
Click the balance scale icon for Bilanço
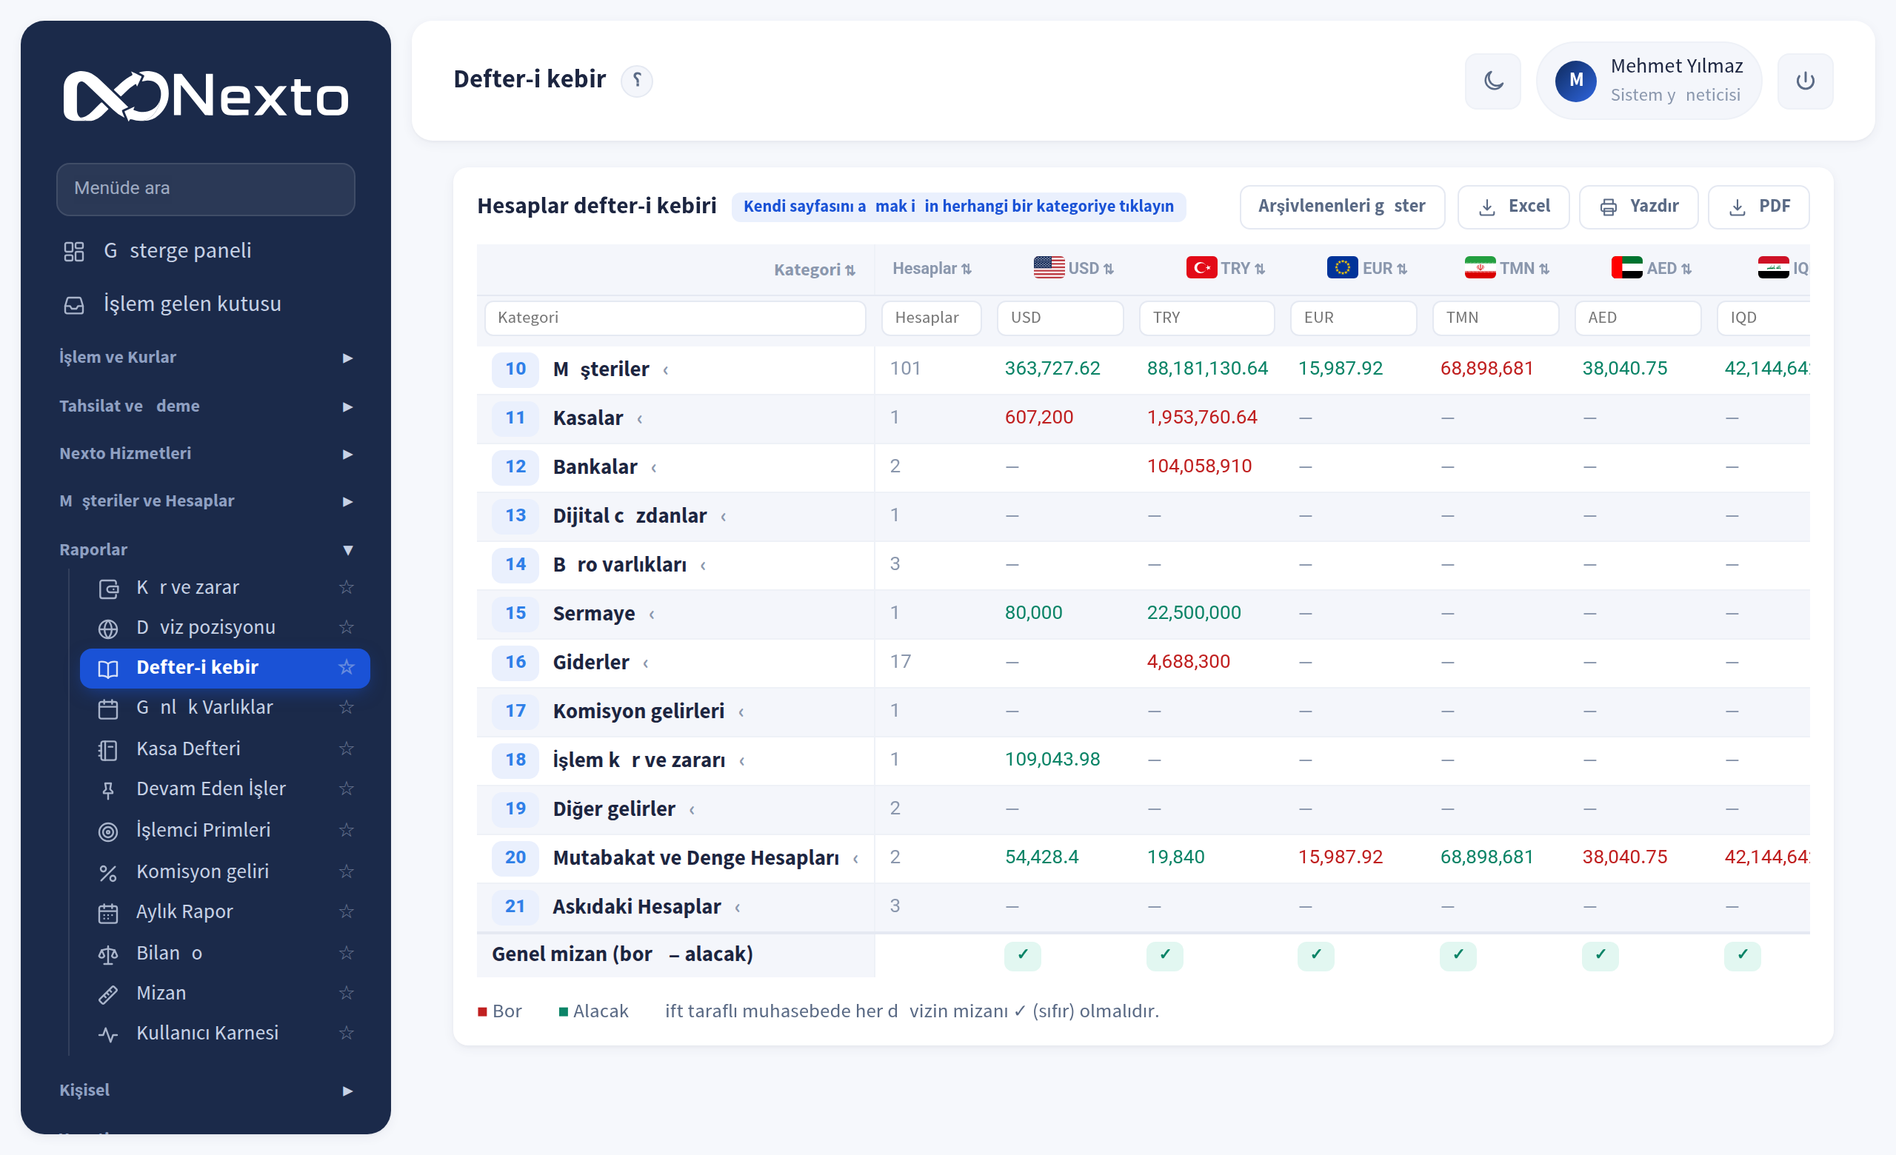pyautogui.click(x=108, y=954)
